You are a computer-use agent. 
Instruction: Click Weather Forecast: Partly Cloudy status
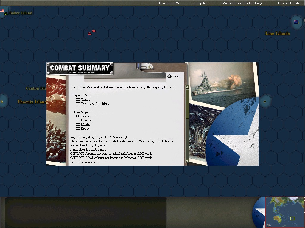[x=242, y=3]
